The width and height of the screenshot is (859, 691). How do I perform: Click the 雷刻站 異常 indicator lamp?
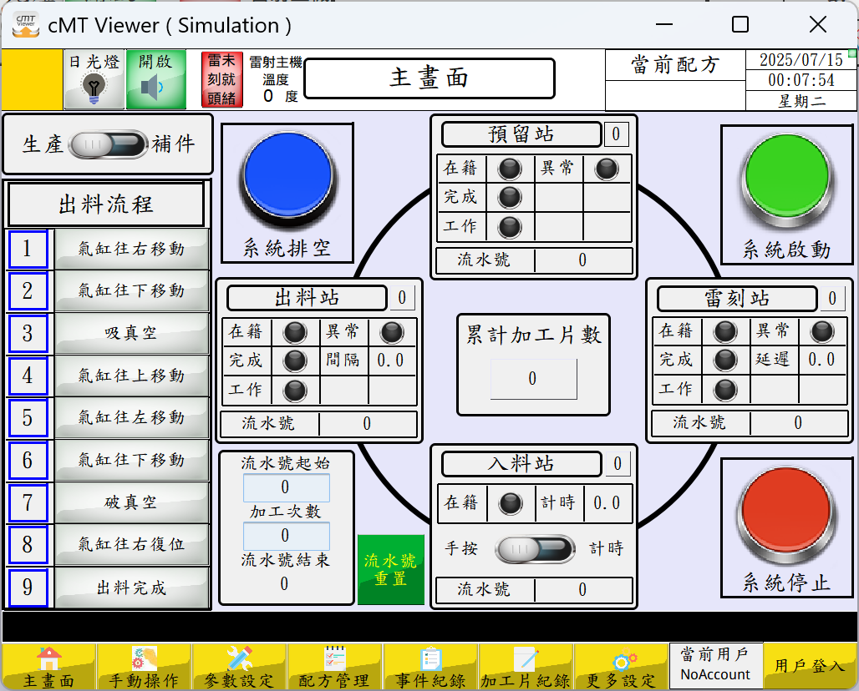tap(823, 331)
